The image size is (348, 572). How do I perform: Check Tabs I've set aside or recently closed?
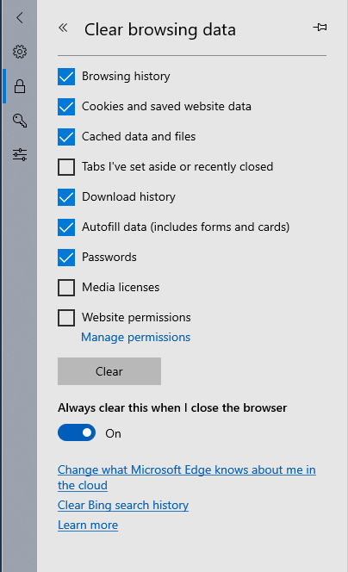[66, 167]
